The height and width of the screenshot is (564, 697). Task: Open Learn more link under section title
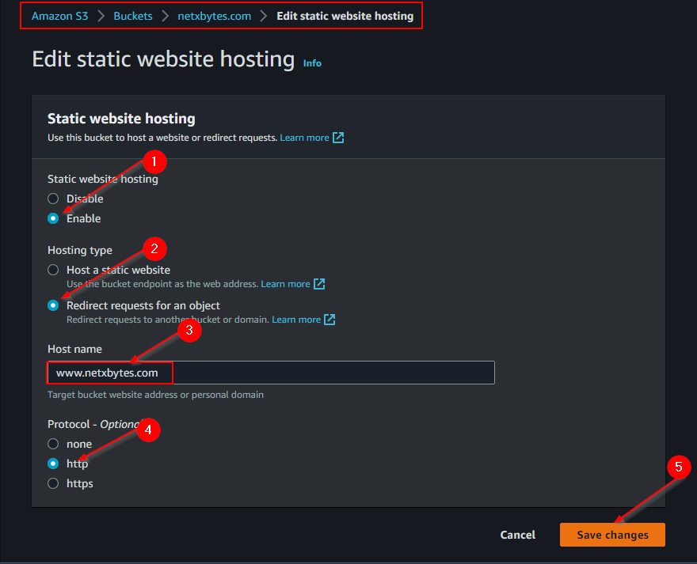coord(304,138)
